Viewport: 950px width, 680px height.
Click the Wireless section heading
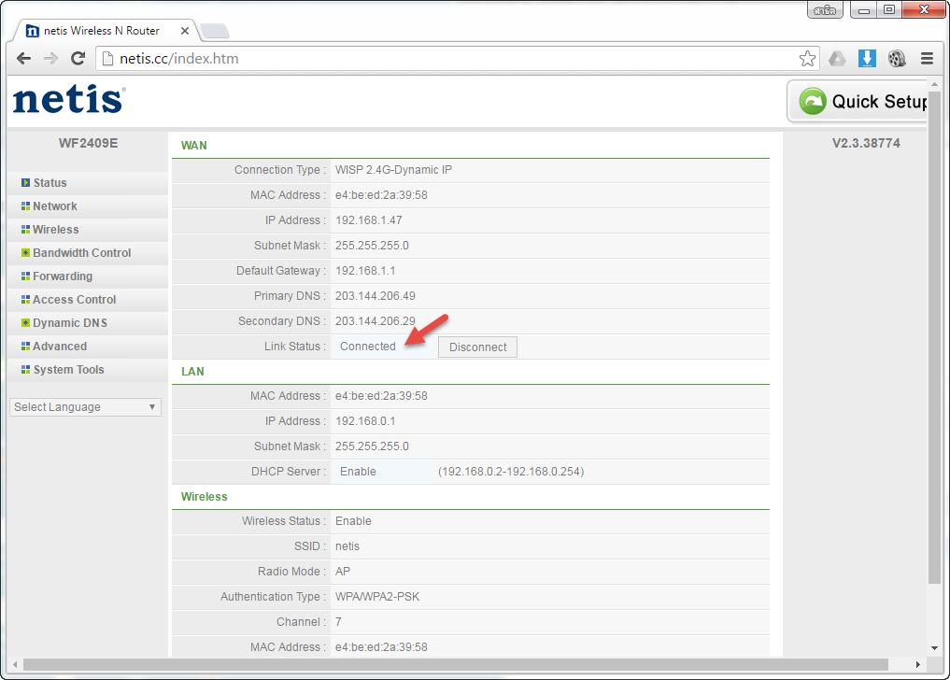[205, 497]
